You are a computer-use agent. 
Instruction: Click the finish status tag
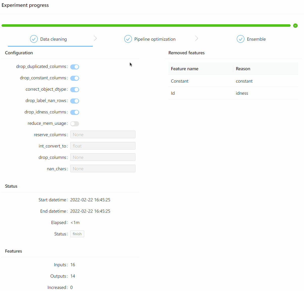(x=77, y=234)
